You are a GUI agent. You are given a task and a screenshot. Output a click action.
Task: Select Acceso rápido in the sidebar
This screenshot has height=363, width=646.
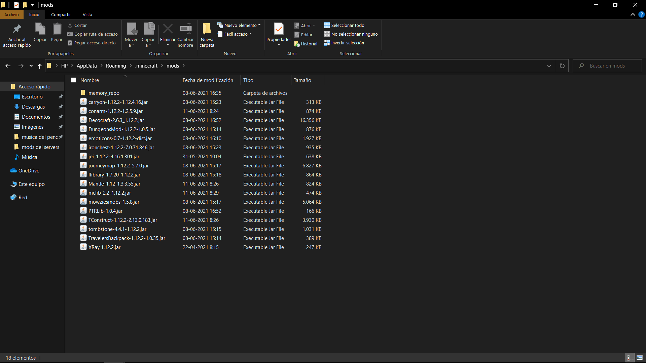(32, 87)
